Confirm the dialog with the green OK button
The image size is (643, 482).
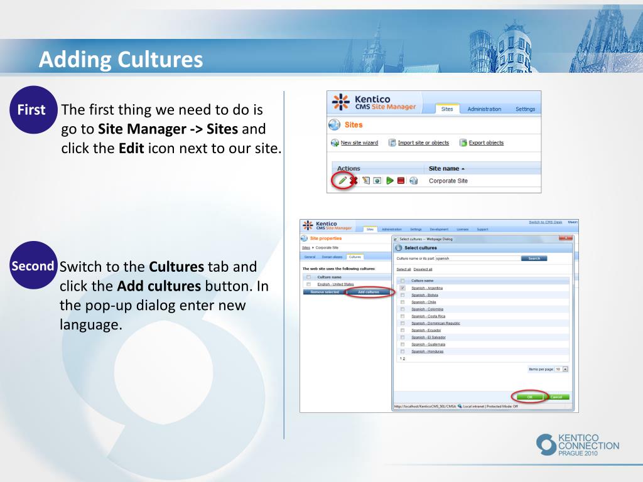point(530,397)
